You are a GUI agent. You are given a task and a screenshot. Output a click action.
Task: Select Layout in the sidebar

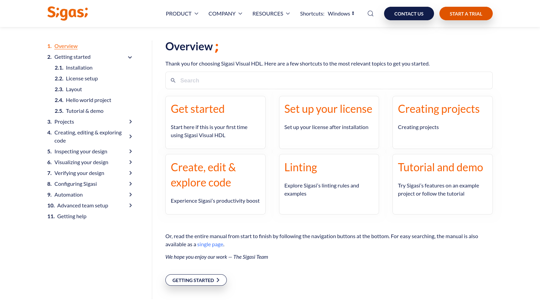click(74, 89)
